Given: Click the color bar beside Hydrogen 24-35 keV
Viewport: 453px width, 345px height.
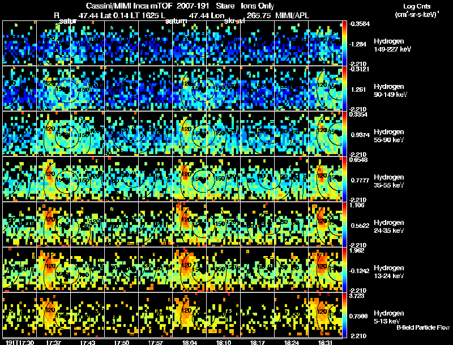Looking at the screenshot, I should [344, 224].
